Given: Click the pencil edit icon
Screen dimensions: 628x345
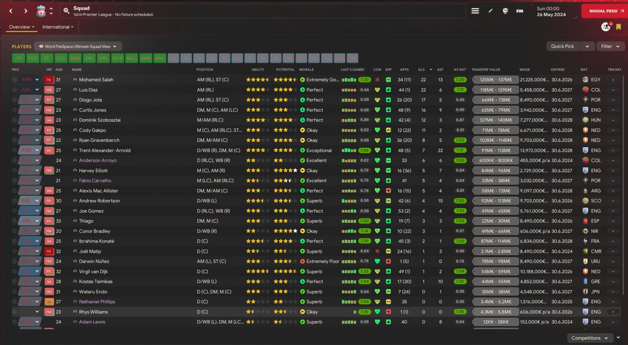Looking at the screenshot, I should 490,11.
